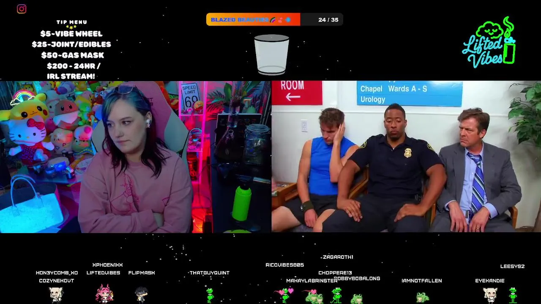Click the IAMNOTFALLEN username
This screenshot has height=304, width=541.
pos(422,281)
